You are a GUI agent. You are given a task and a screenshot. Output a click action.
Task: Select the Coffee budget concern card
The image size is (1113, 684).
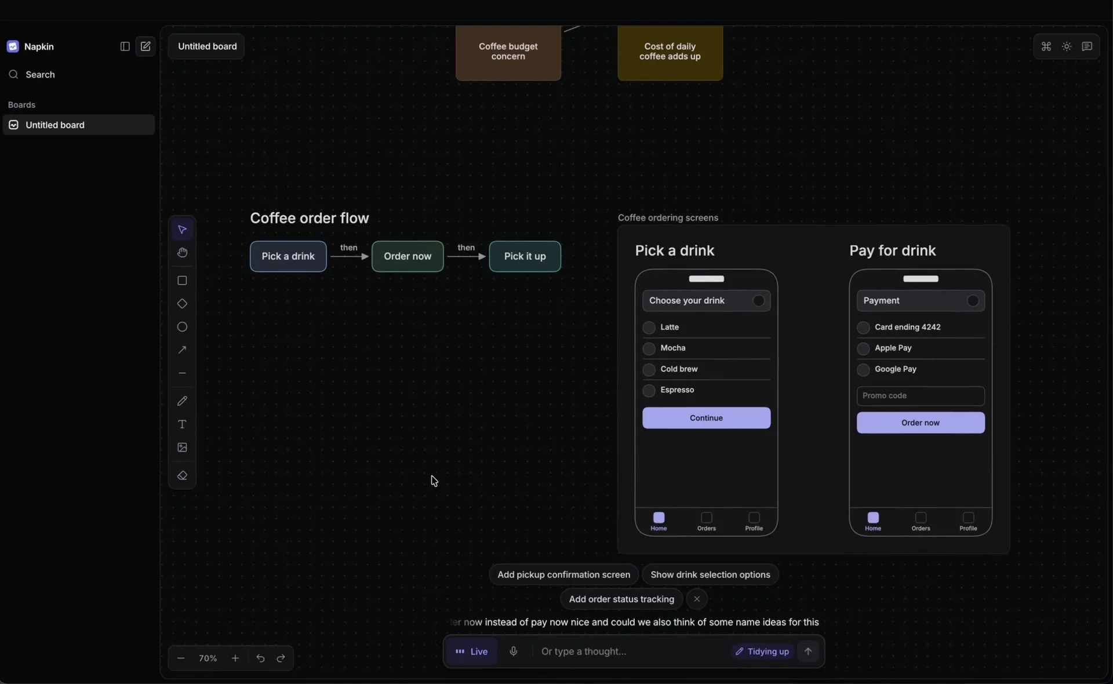coord(508,52)
